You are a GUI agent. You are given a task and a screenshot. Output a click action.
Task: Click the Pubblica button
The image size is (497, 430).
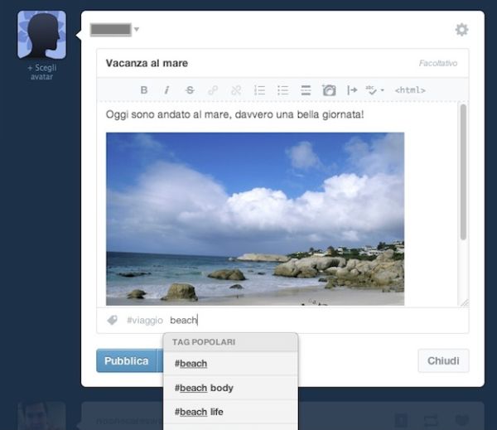(x=126, y=361)
